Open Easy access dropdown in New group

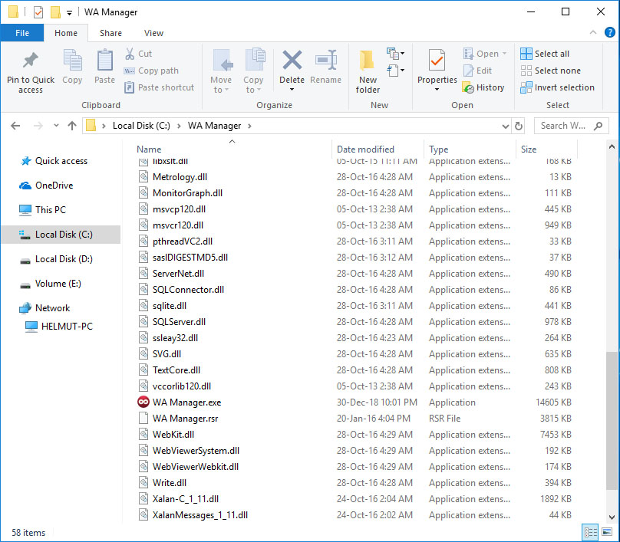point(395,71)
